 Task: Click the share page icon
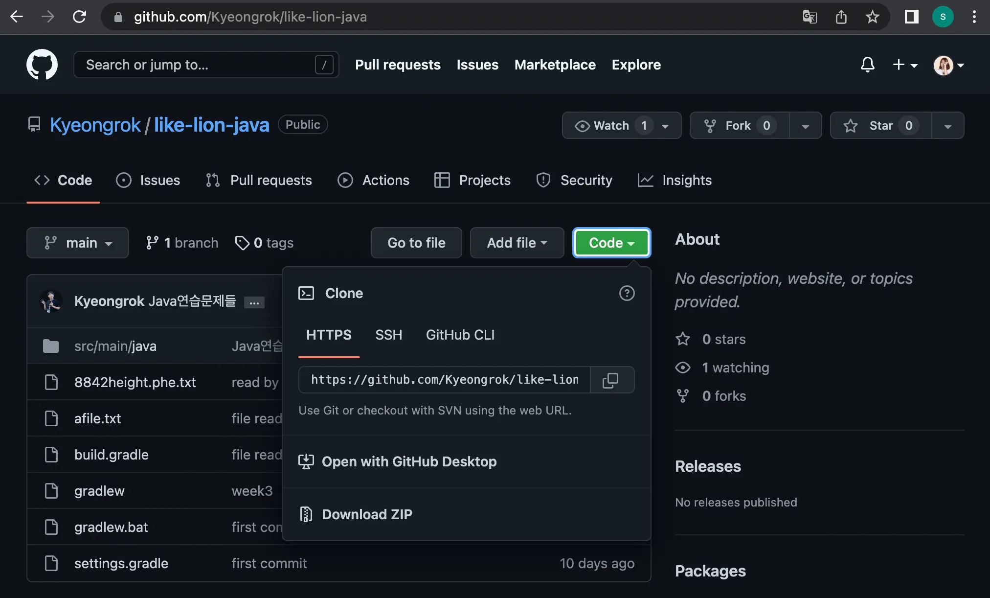pos(841,17)
